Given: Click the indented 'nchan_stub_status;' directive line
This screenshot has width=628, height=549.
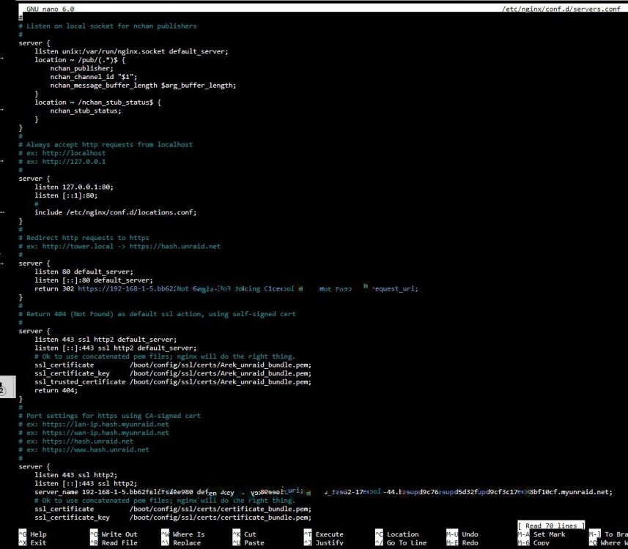Looking at the screenshot, I should pyautogui.click(x=86, y=111).
